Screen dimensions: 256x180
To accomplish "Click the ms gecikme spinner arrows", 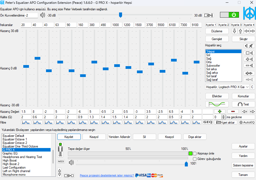I will [223, 117].
